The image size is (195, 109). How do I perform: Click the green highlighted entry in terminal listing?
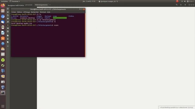(x=60, y=18)
